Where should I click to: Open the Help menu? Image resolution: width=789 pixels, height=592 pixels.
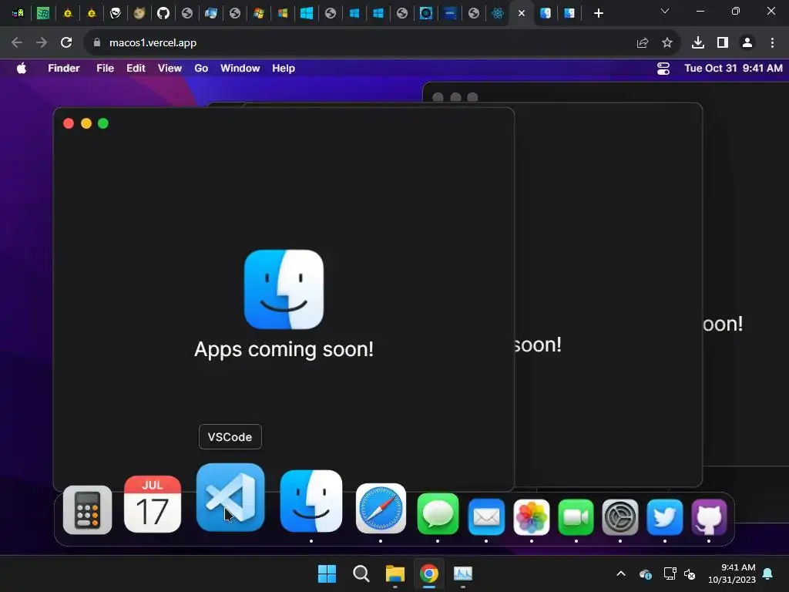tap(284, 68)
